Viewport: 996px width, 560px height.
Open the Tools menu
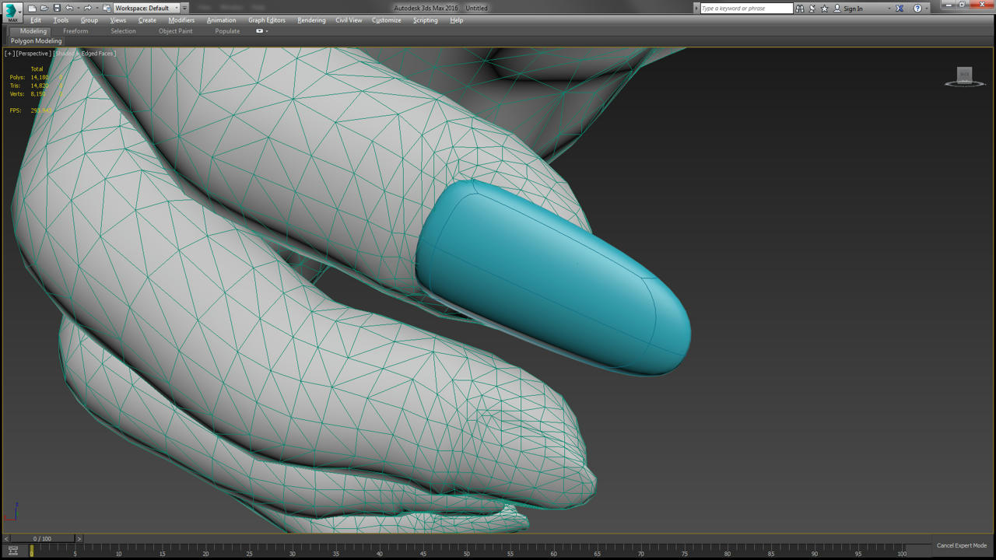pos(61,20)
